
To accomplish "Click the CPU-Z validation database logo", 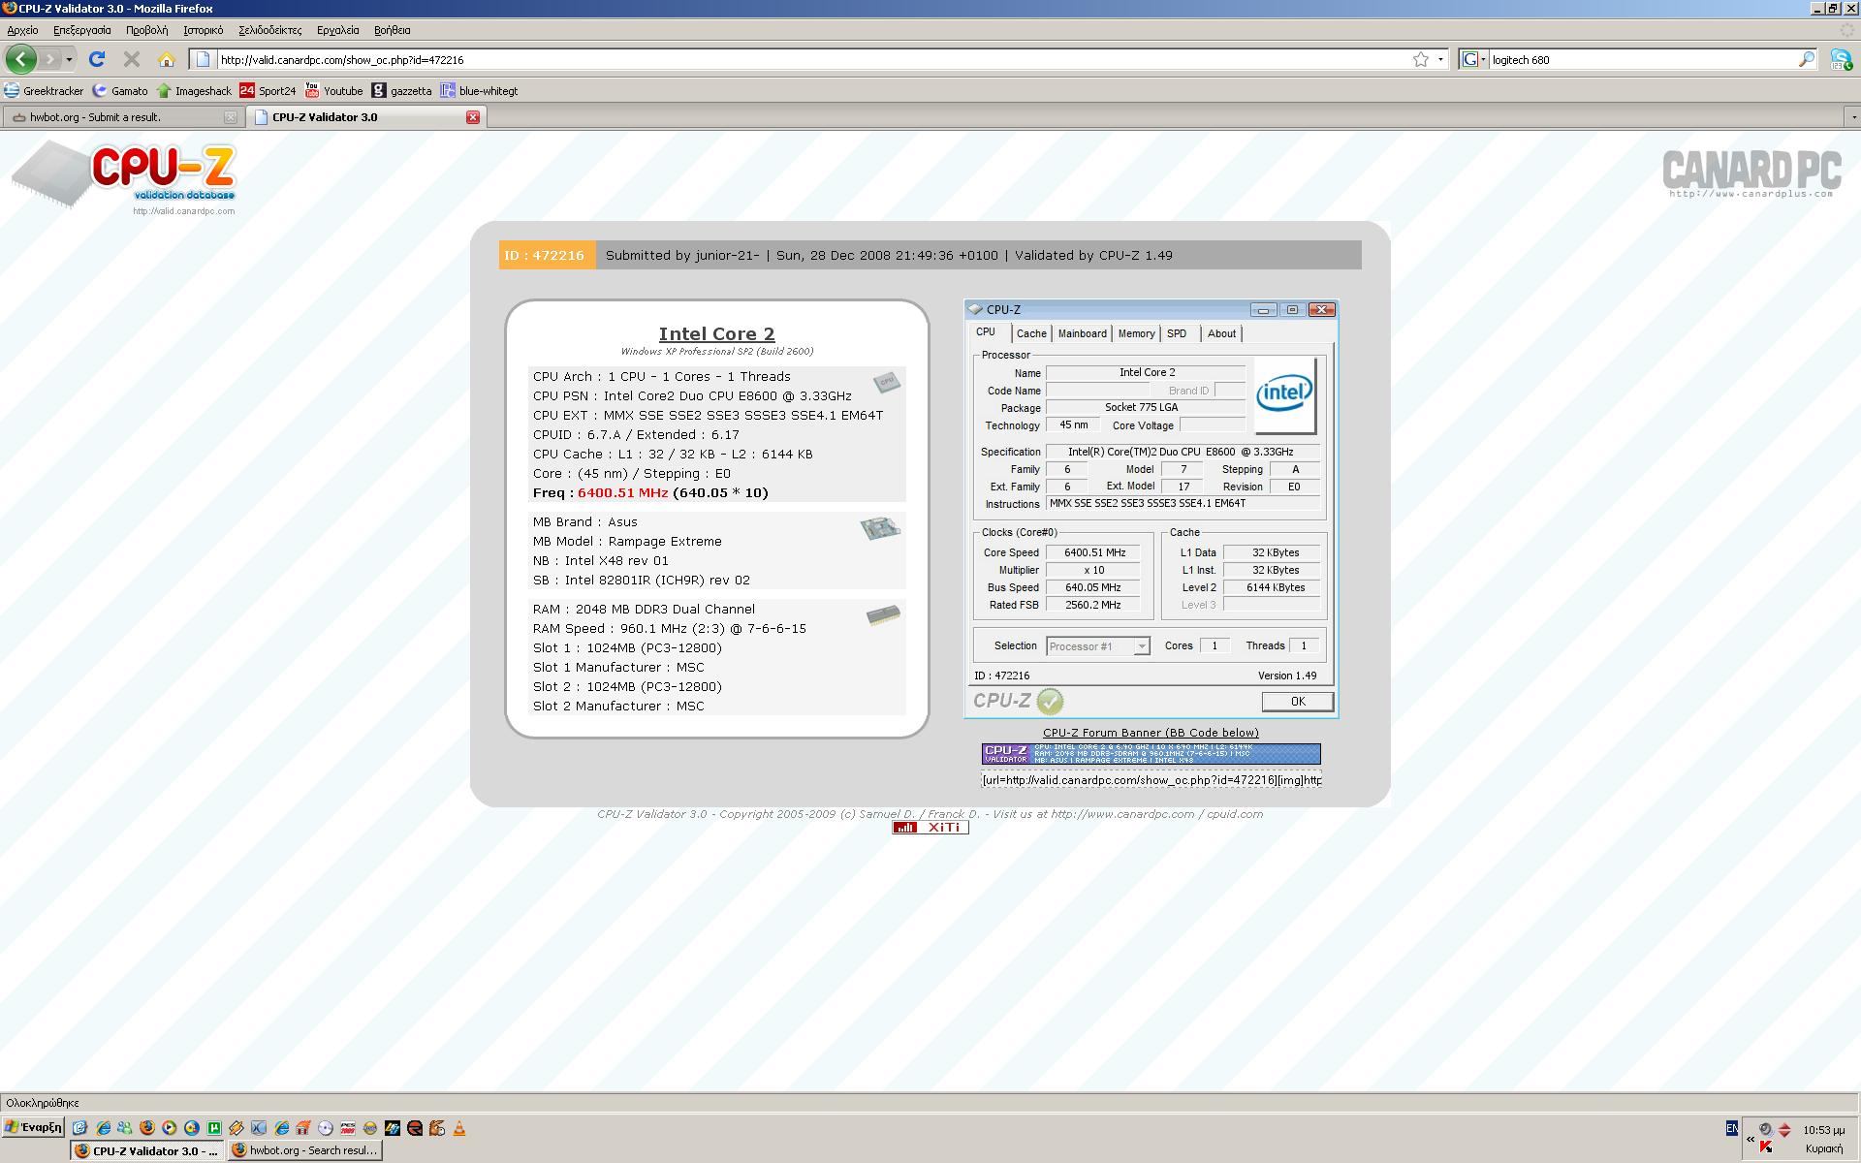I will (124, 178).
